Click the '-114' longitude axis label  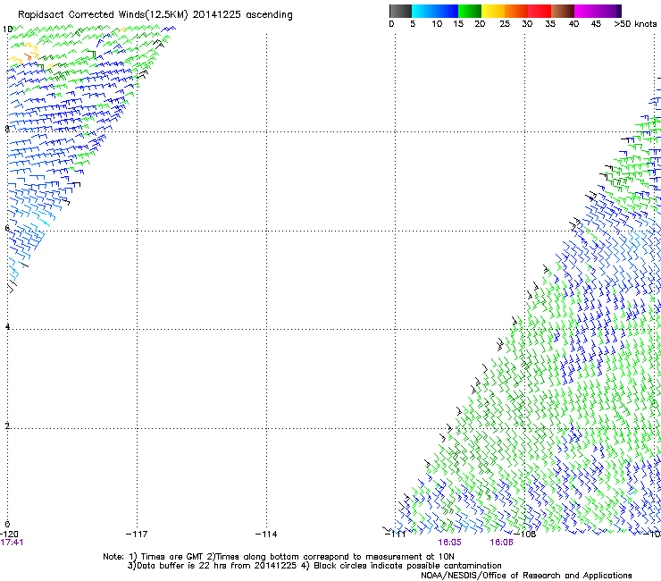point(266,535)
